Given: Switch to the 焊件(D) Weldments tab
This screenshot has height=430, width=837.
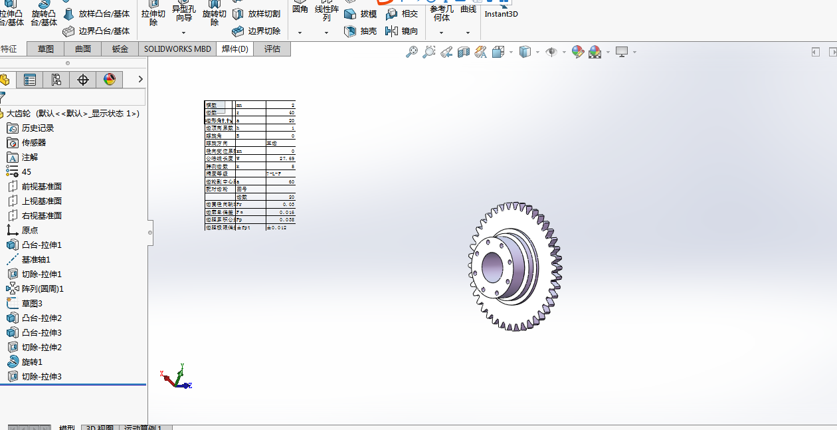Looking at the screenshot, I should (235, 49).
